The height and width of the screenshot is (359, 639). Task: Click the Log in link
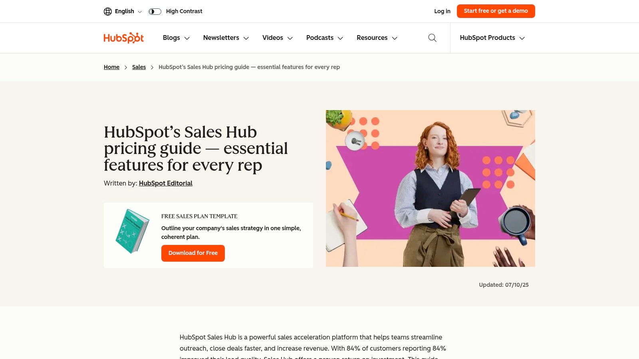coord(442,11)
